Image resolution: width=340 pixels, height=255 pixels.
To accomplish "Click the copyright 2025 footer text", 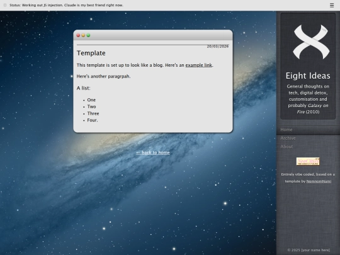I will coord(309,250).
